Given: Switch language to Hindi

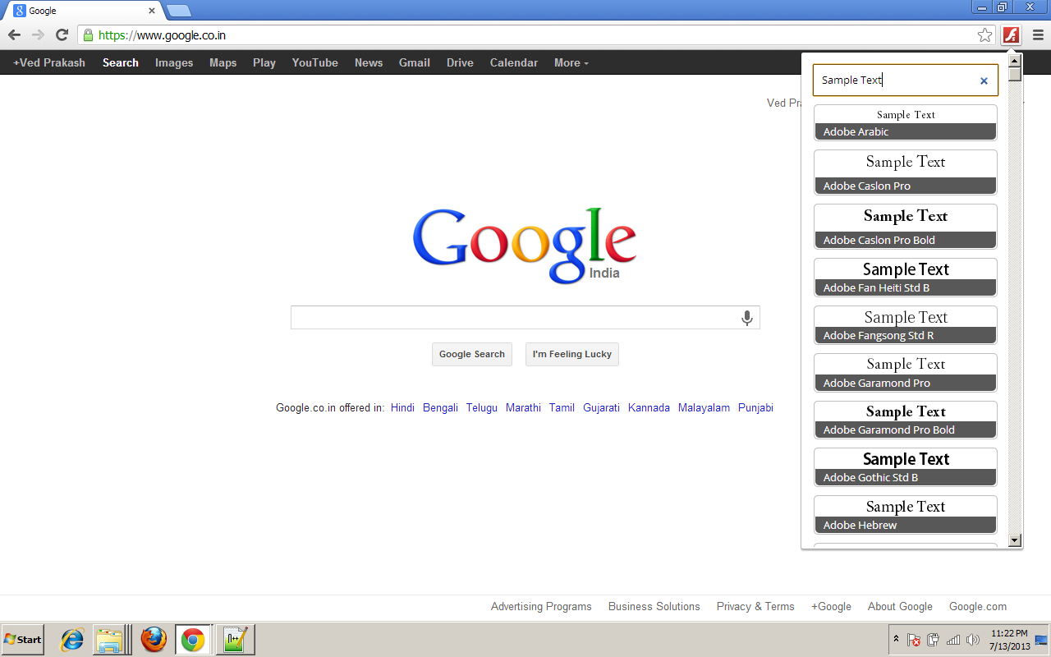Looking at the screenshot, I should [402, 407].
